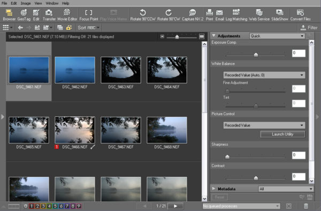Collapse the Adjustments panel triangle
The image size is (321, 211).
click(x=213, y=36)
